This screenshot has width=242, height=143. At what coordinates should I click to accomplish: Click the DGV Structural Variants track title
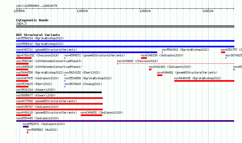coord(38,35)
